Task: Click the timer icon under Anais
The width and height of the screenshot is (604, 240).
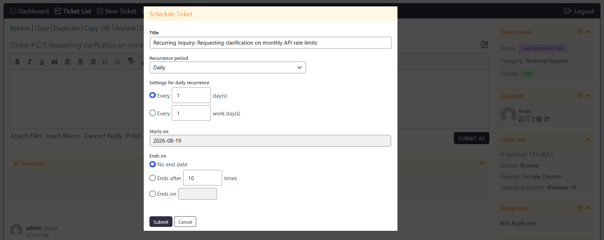Action: coord(547,119)
